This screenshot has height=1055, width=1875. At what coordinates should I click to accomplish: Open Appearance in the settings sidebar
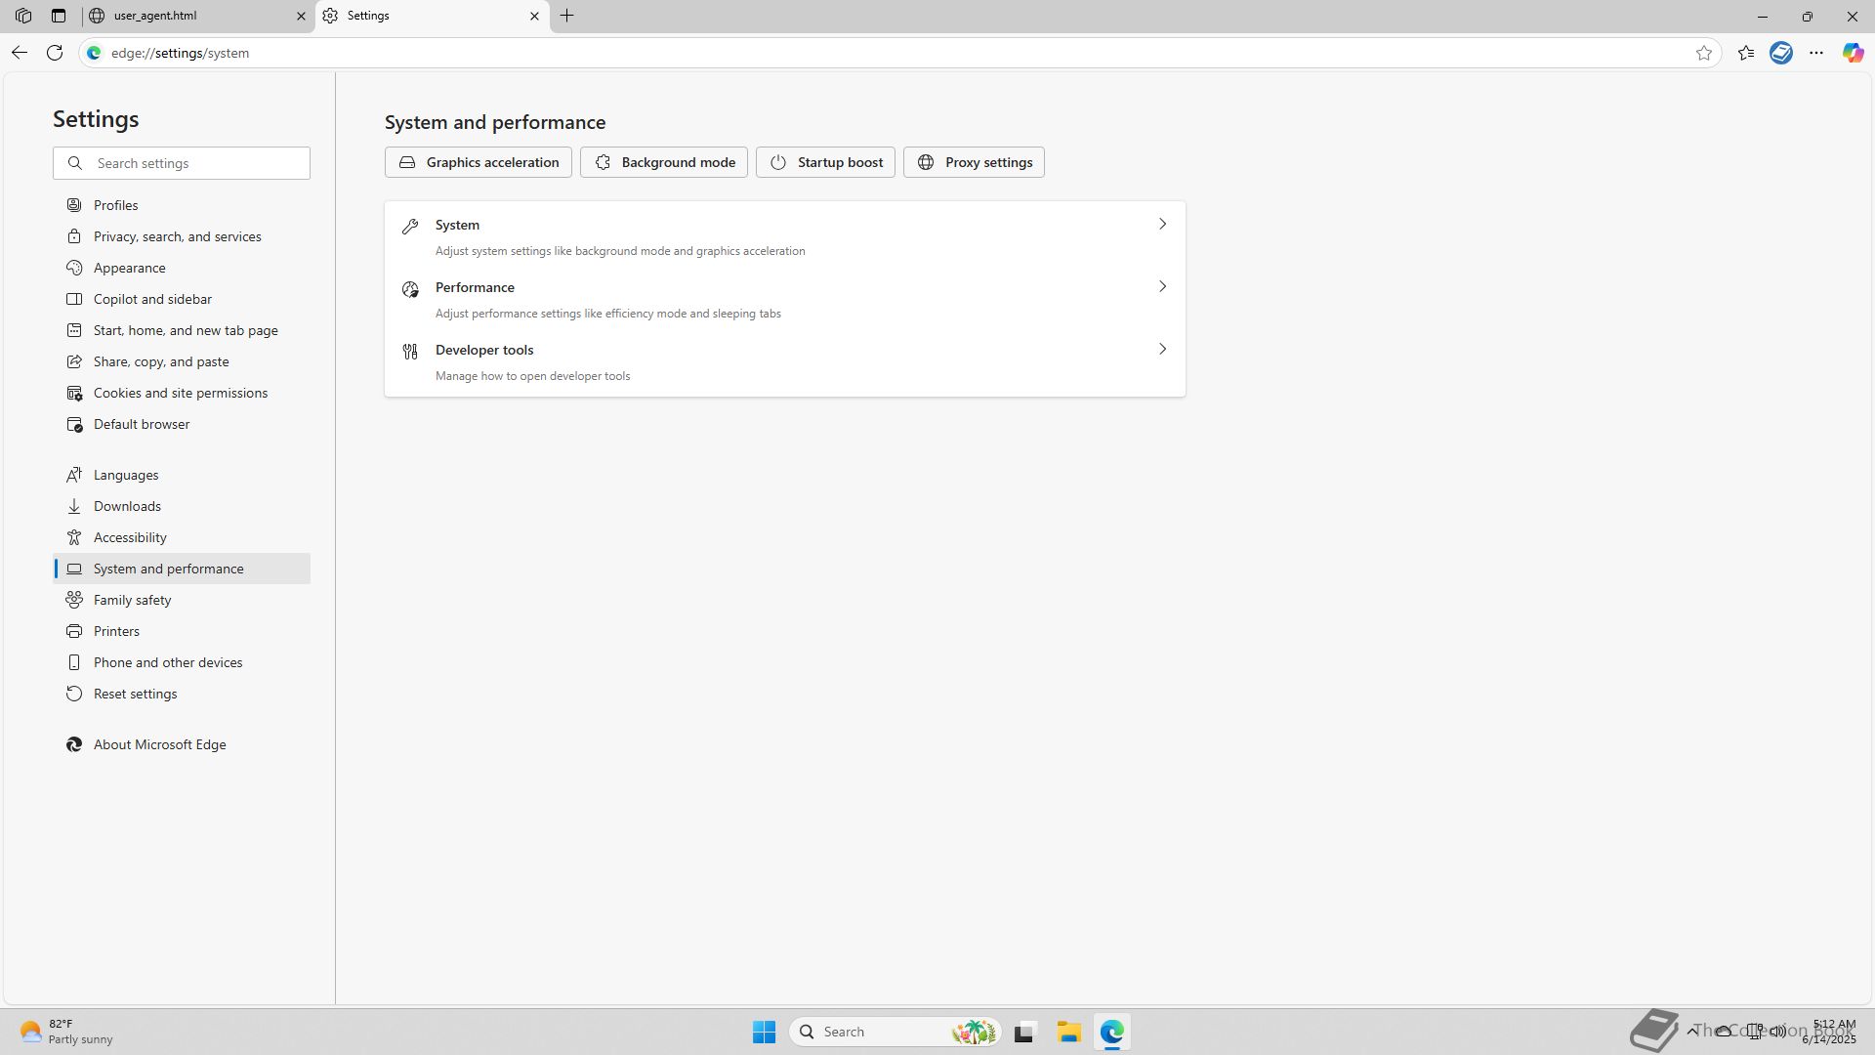(129, 268)
